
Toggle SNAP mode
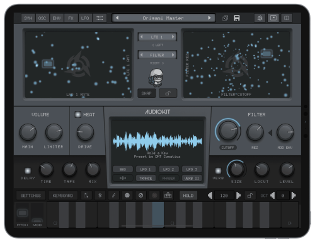coord(147,93)
